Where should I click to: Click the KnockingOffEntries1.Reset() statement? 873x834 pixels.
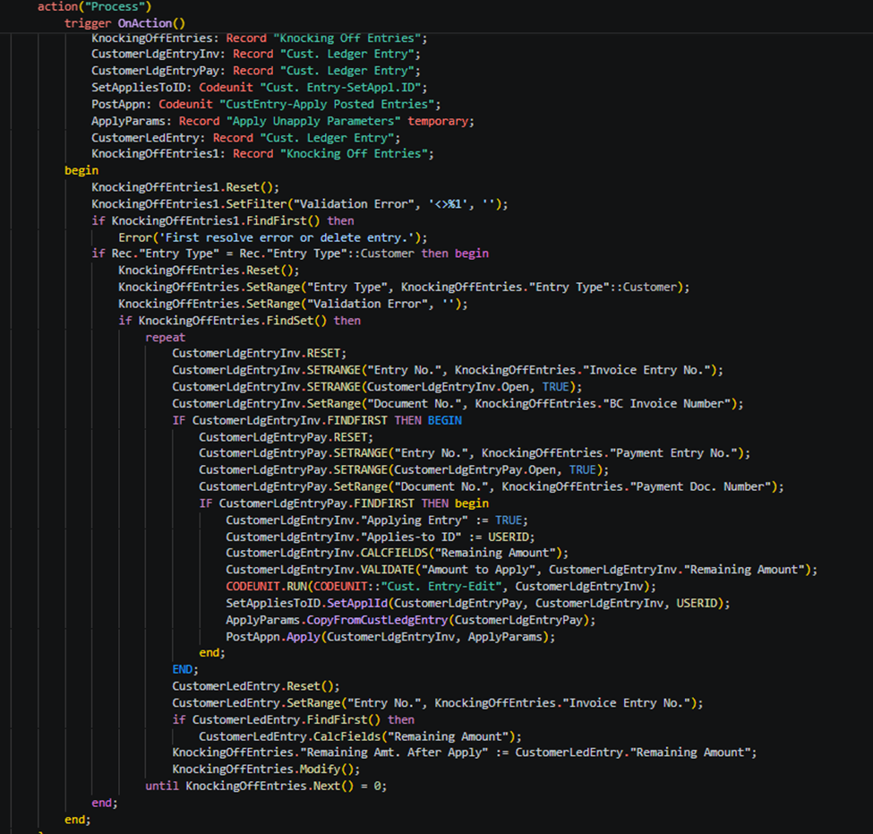pyautogui.click(x=185, y=187)
